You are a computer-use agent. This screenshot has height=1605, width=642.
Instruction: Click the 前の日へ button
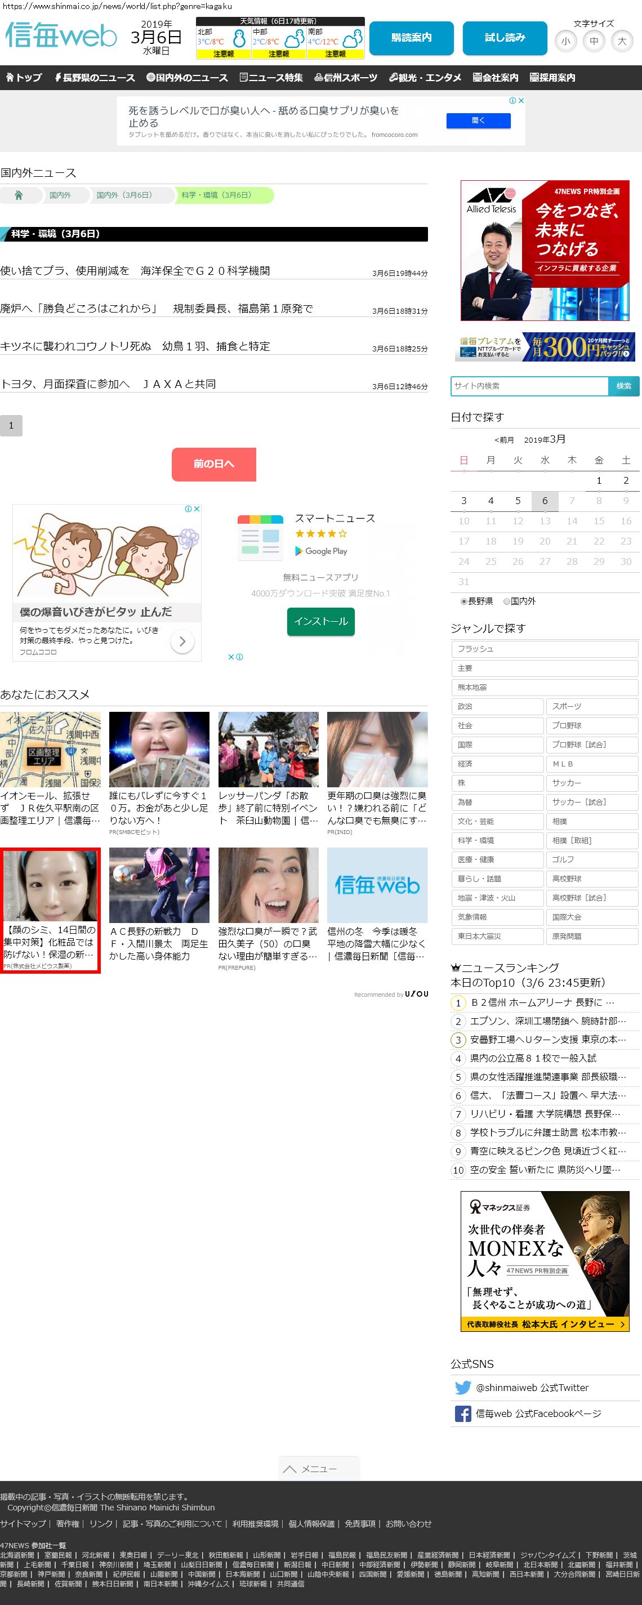tap(214, 464)
